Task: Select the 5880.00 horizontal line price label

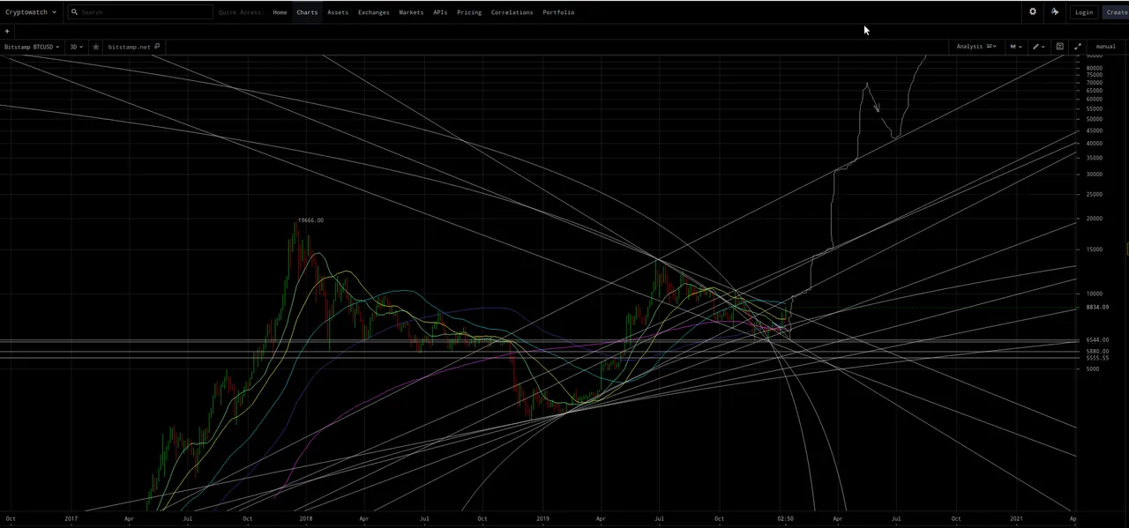Action: pos(1098,352)
